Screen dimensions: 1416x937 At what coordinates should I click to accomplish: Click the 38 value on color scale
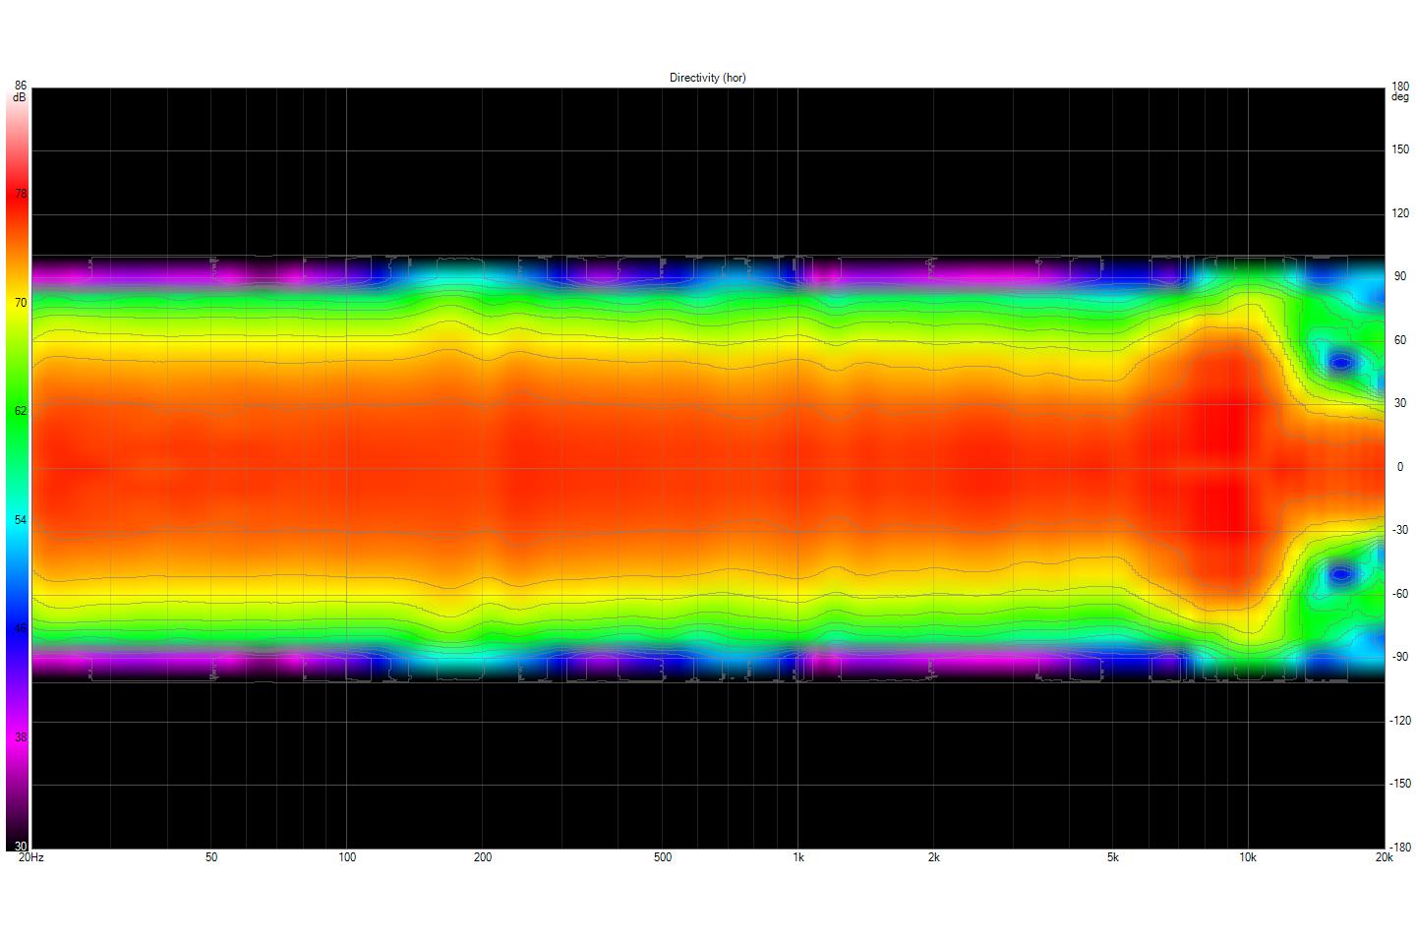coord(21,736)
